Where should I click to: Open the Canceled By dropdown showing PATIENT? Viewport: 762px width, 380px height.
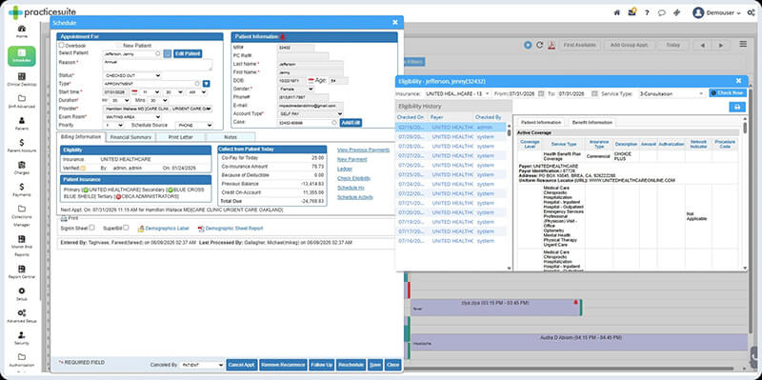pos(201,365)
